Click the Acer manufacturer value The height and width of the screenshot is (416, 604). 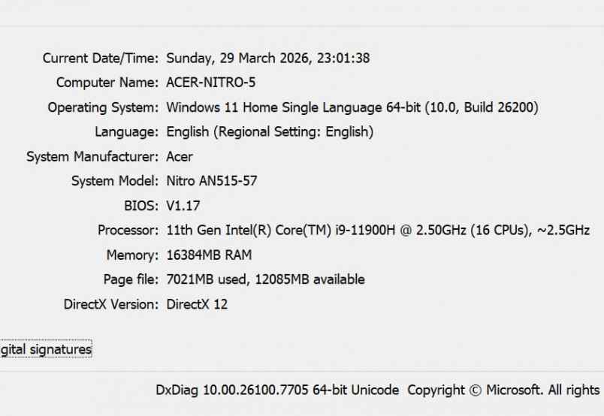tap(180, 157)
